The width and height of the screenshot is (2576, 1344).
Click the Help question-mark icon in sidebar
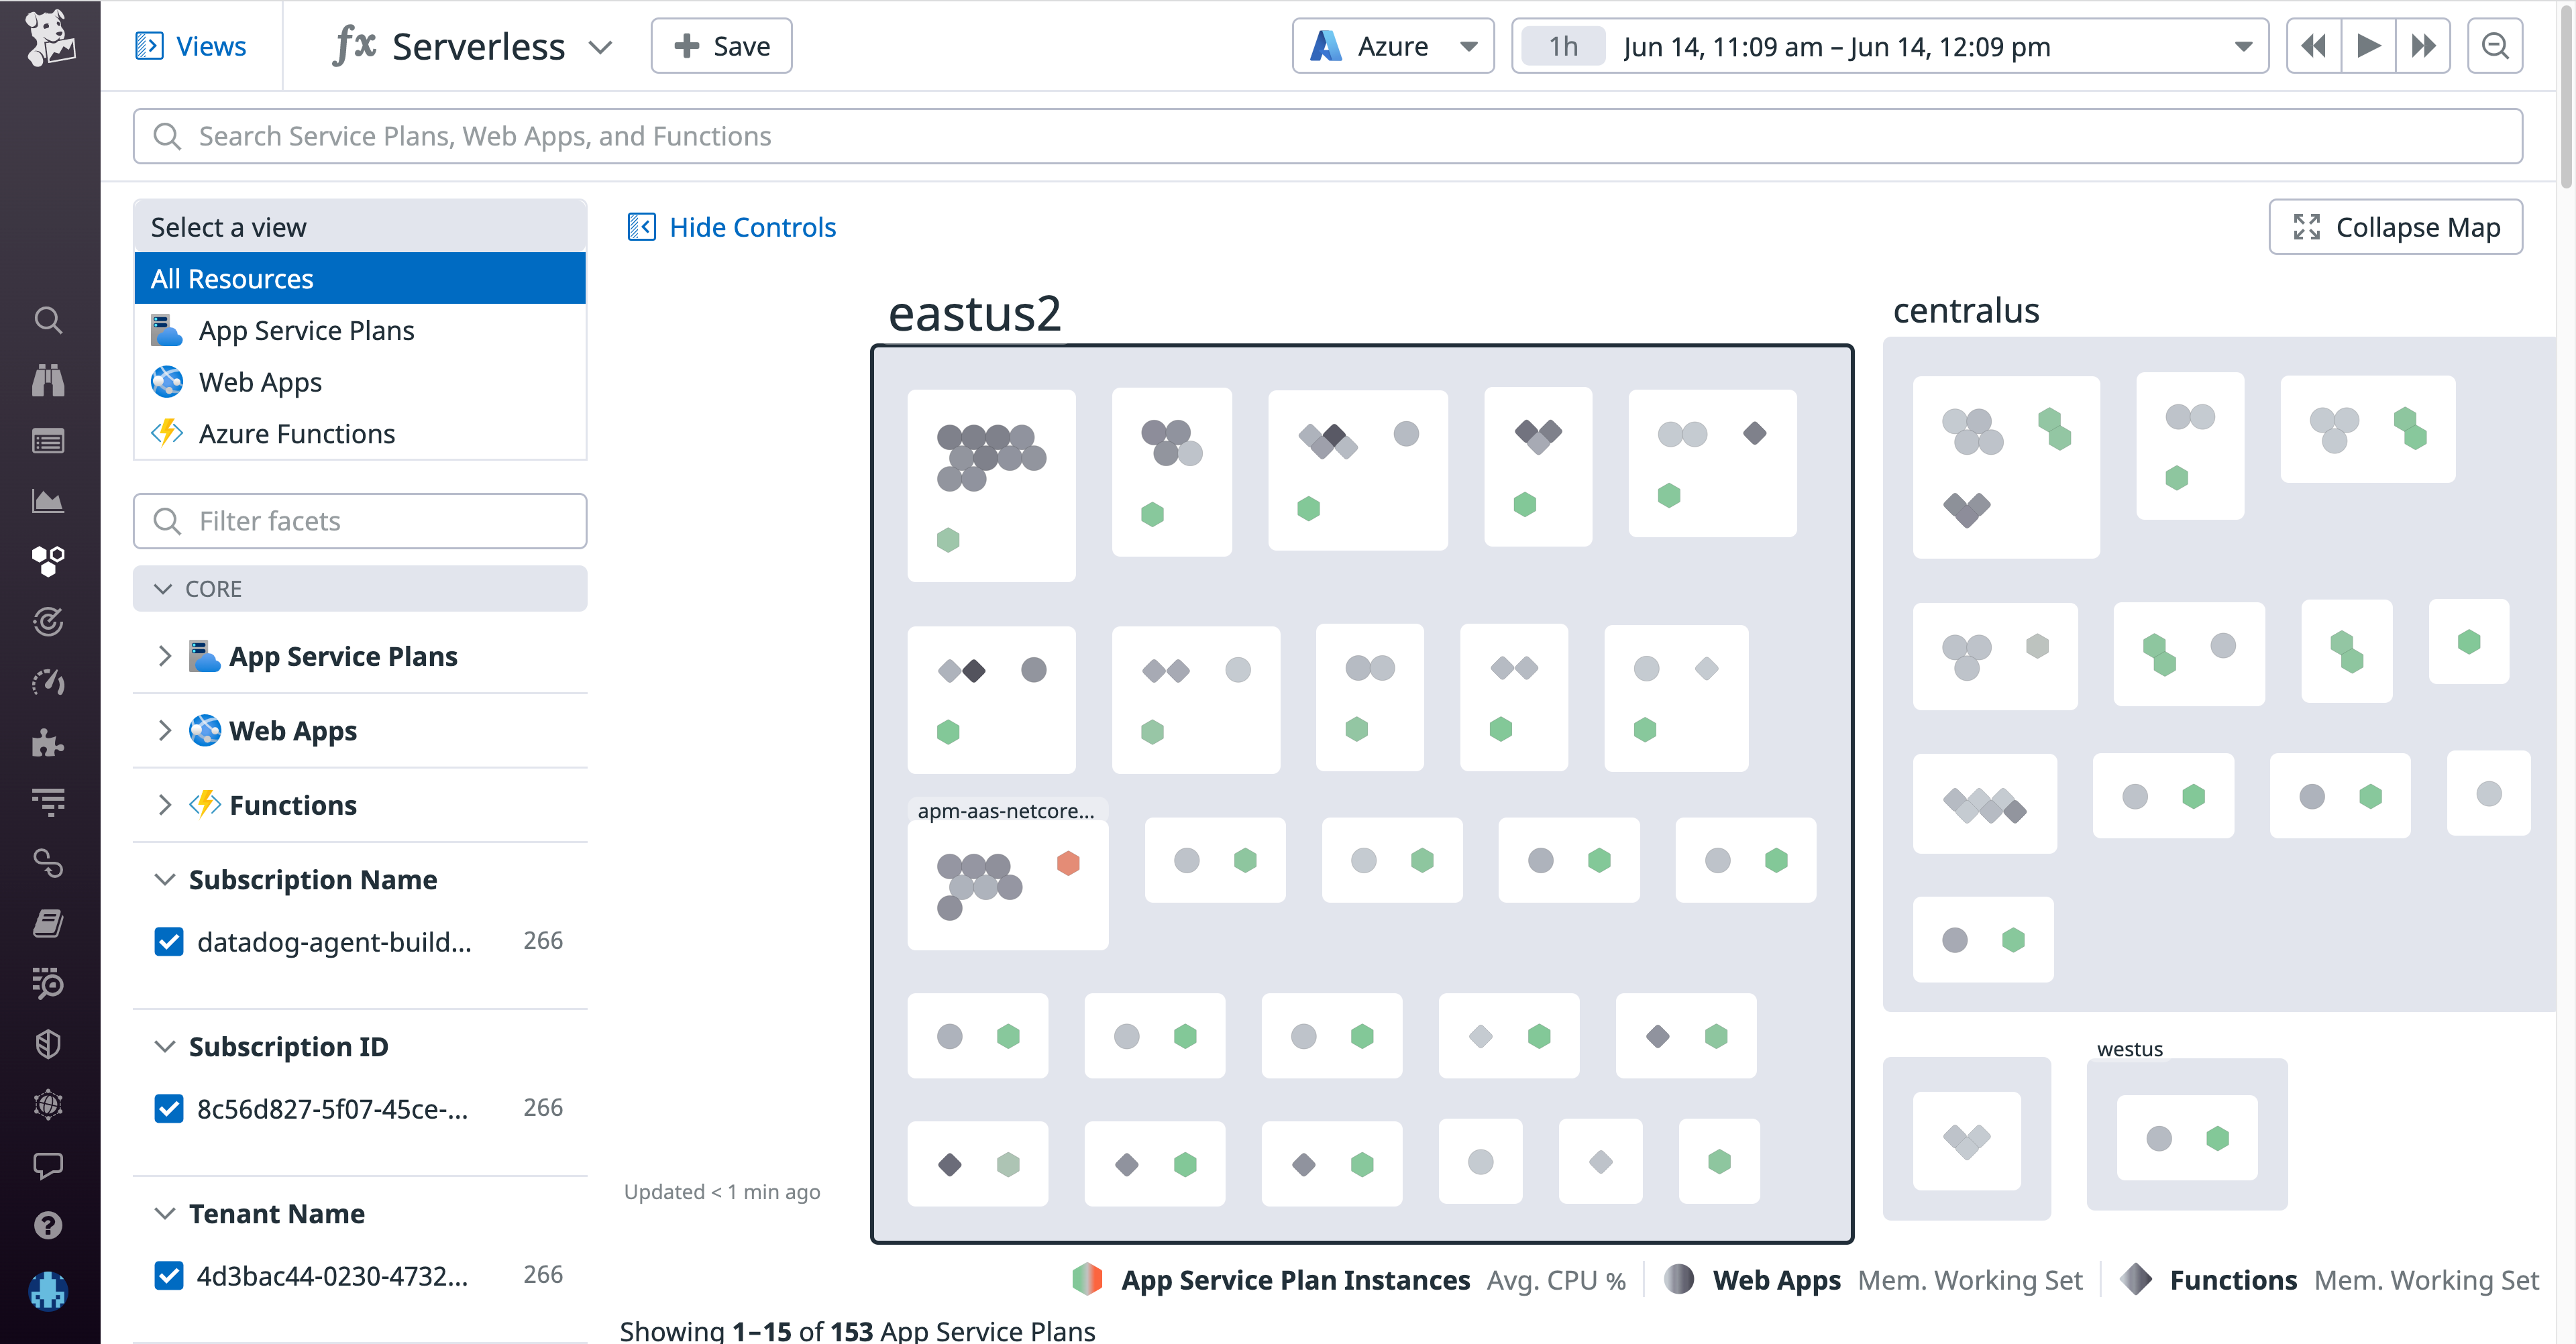point(48,1225)
